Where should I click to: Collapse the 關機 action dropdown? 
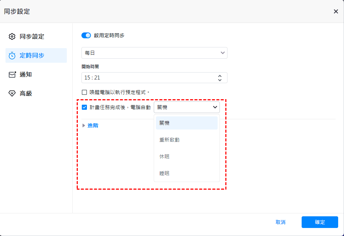pos(187,107)
